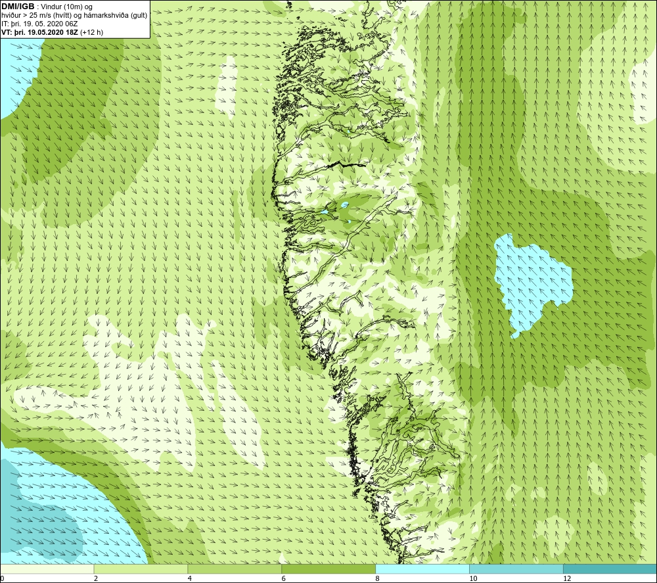
Task: Click the 6–8 m/s dark green legend swatch
Action: pos(328,569)
